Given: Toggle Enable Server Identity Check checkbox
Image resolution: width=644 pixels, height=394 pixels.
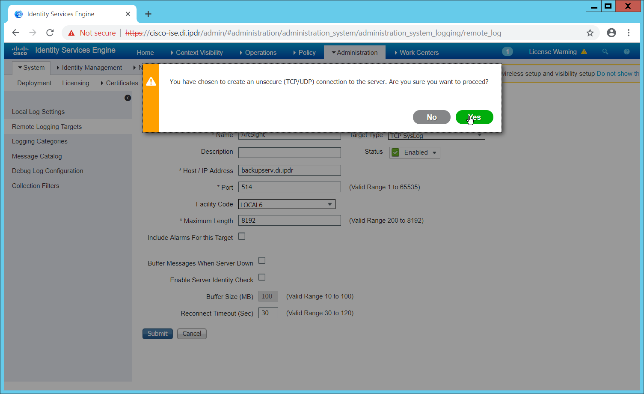Looking at the screenshot, I should [262, 278].
